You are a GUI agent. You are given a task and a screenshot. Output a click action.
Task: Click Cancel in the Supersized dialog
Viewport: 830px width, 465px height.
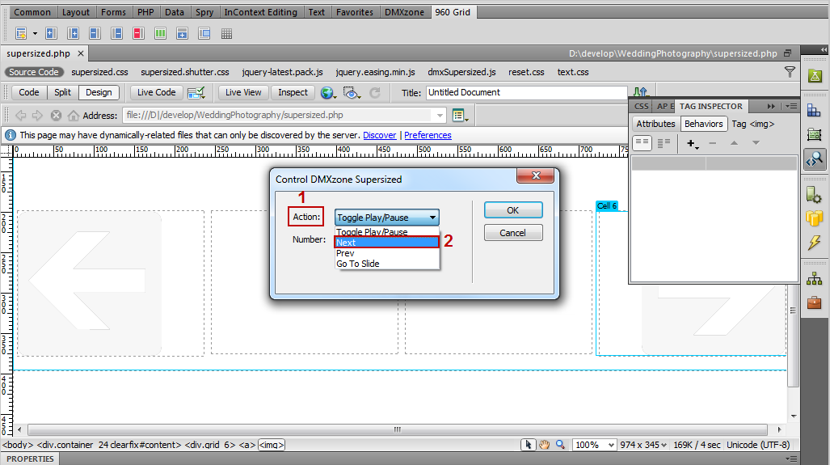click(513, 233)
